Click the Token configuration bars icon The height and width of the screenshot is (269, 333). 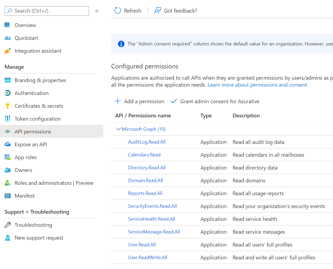8,119
